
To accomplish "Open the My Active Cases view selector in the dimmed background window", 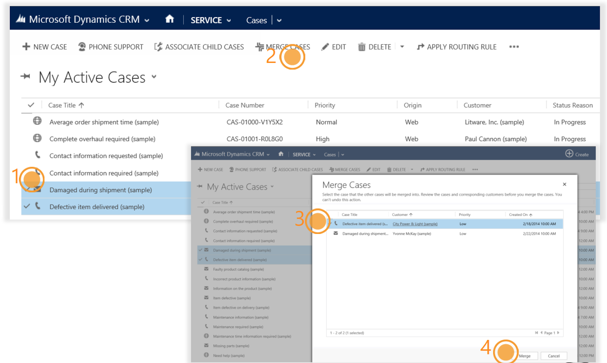I will click(272, 187).
